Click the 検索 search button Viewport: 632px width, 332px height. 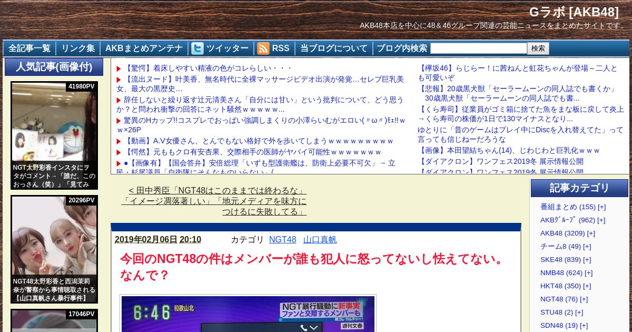[538, 48]
